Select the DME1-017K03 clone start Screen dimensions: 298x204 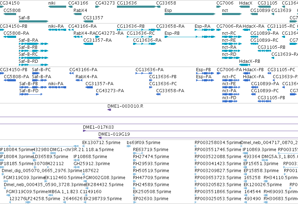click(x=84, y=131)
